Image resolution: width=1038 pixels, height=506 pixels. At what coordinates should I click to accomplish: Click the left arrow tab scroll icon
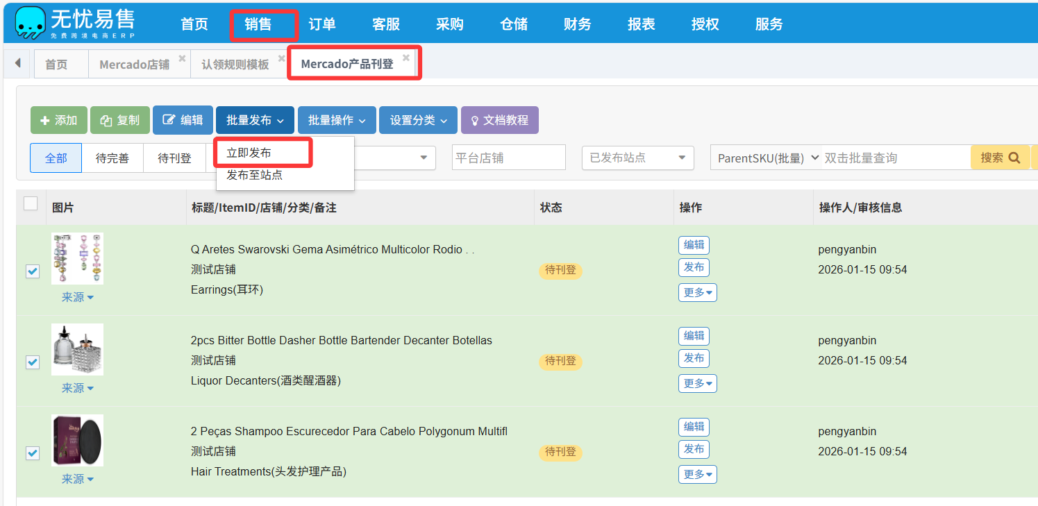click(x=17, y=63)
